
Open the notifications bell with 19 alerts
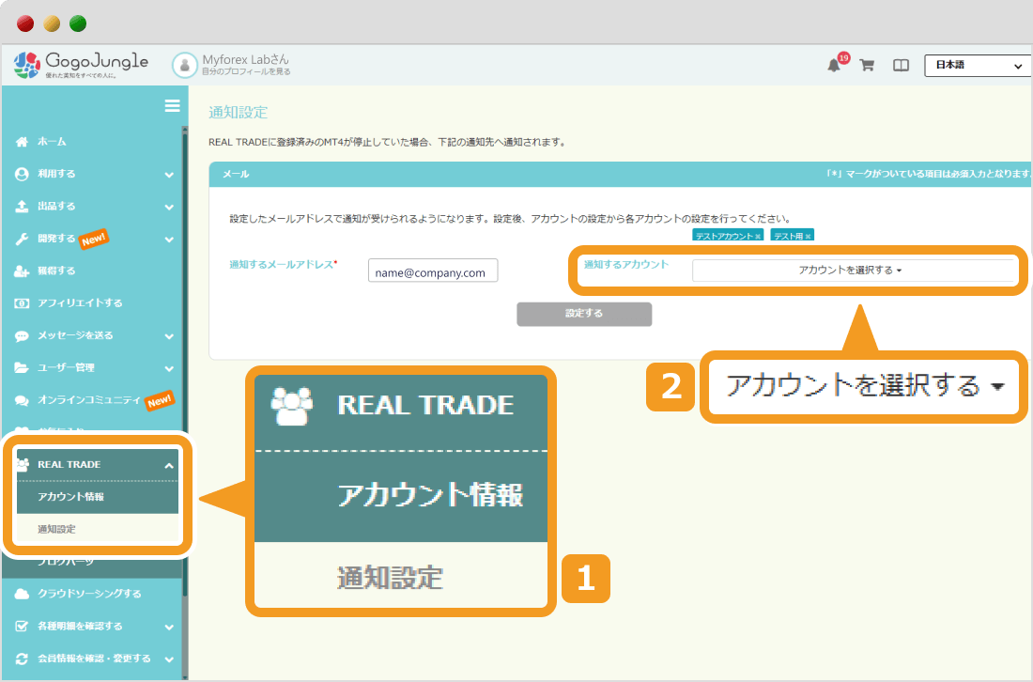(834, 66)
